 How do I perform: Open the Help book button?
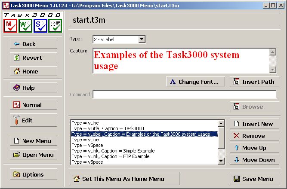(x=34, y=88)
